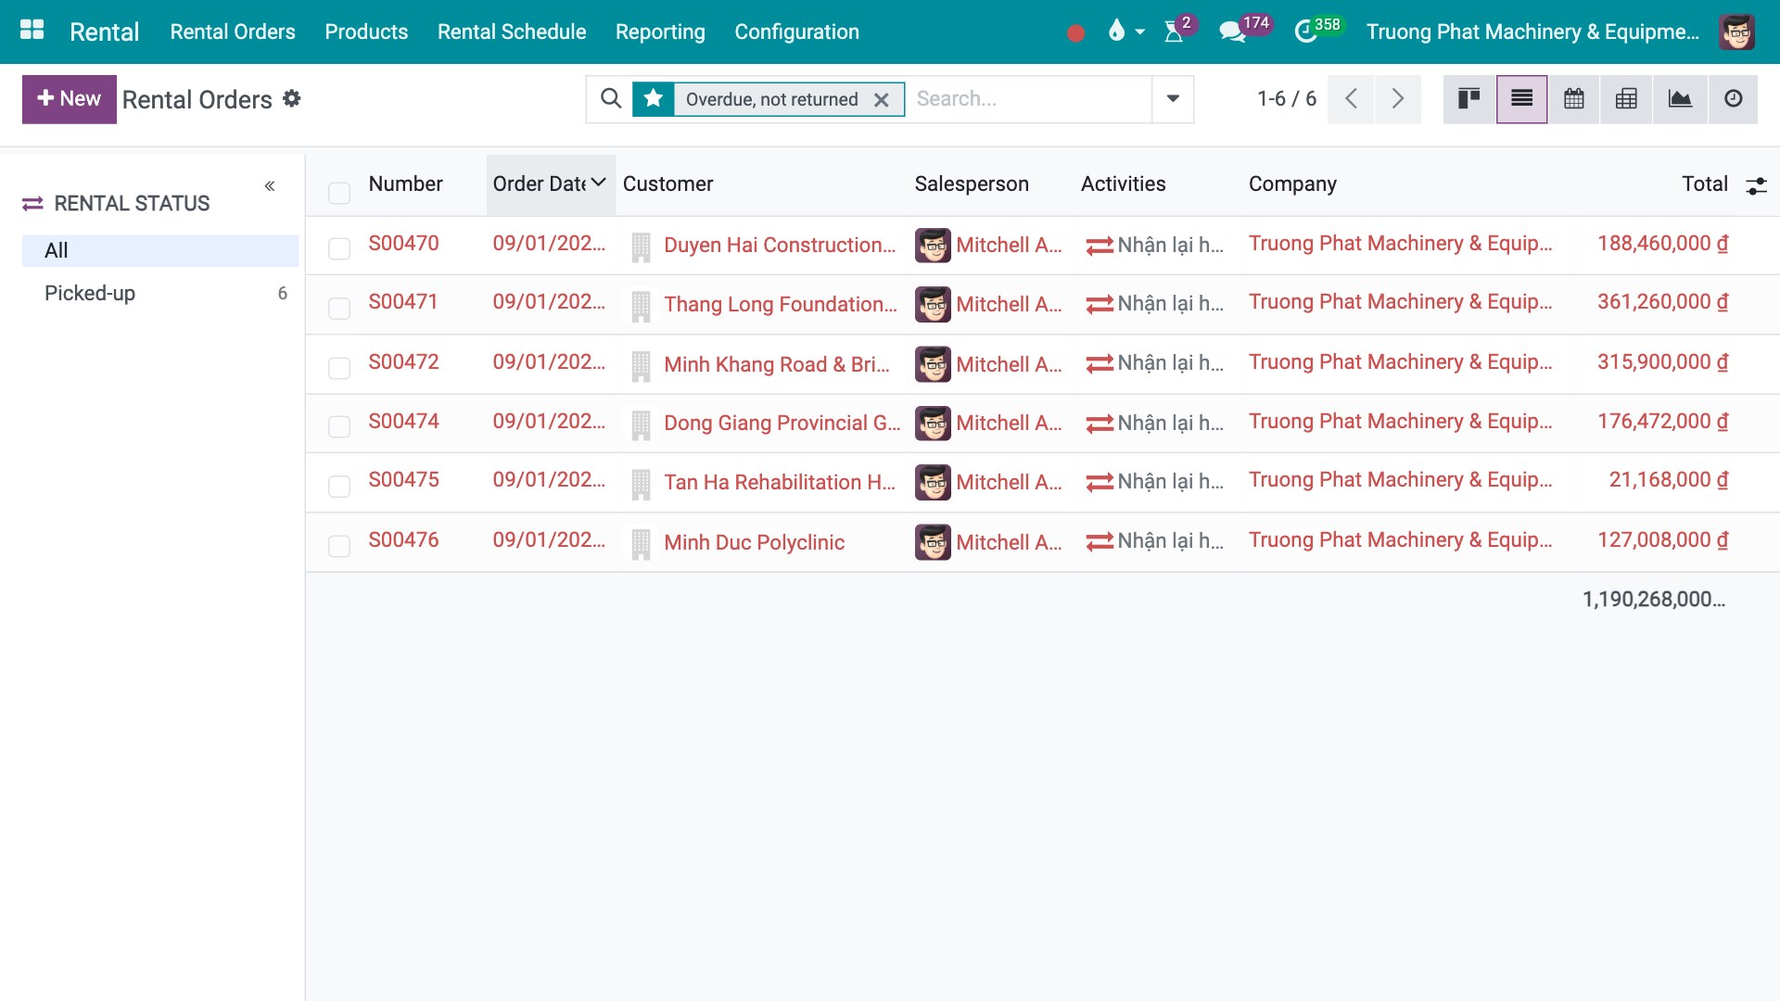Tick the checkbox for order S00472
The image size is (1780, 1001).
pyautogui.click(x=339, y=368)
